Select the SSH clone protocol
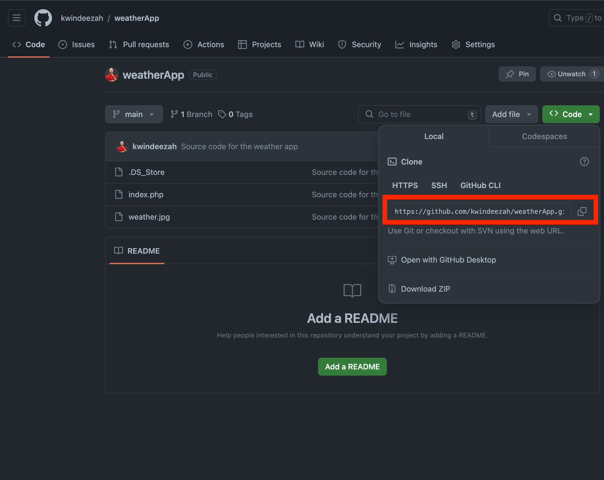The width and height of the screenshot is (604, 480). pos(439,185)
